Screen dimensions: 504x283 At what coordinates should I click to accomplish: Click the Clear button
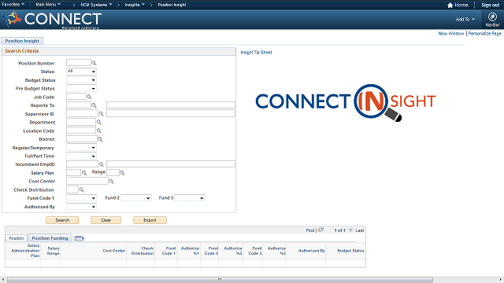106,220
